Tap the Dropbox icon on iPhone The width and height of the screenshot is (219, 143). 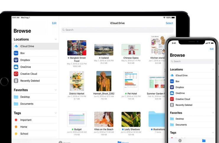click(x=172, y=87)
